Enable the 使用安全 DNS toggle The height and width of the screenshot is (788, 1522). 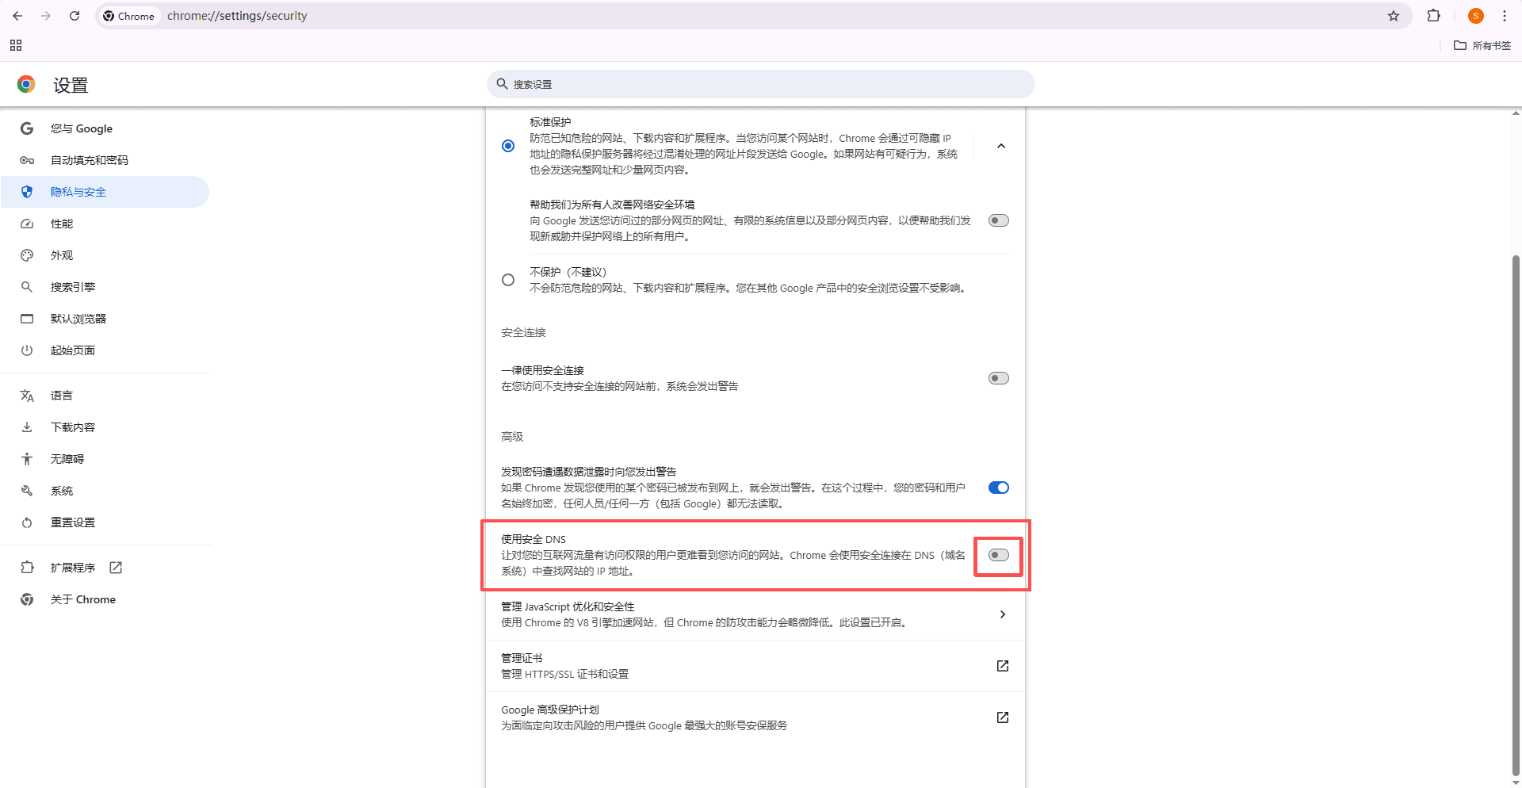coord(998,556)
